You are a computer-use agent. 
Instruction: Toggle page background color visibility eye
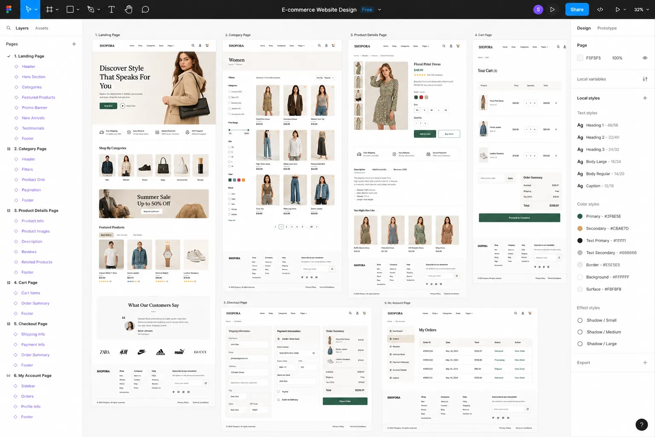(x=645, y=58)
